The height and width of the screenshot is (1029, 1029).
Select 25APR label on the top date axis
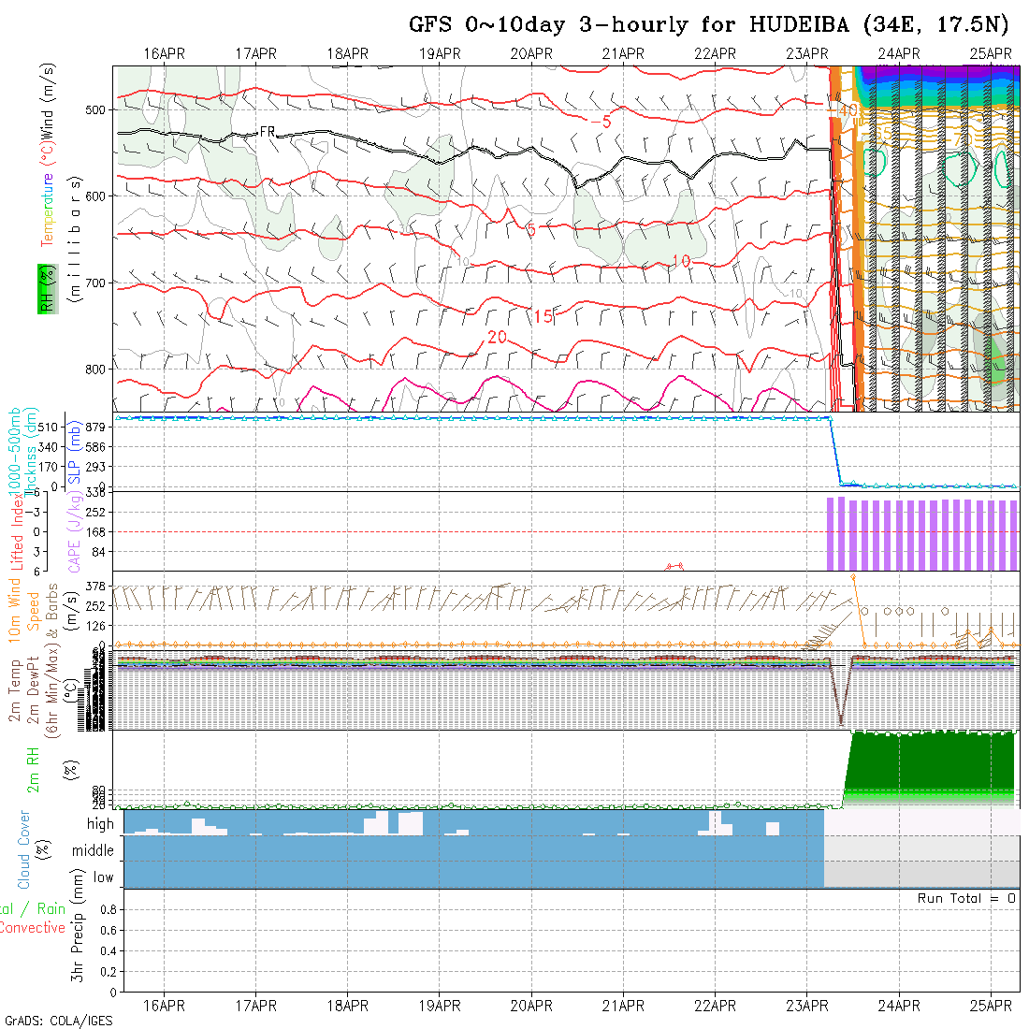click(x=991, y=54)
